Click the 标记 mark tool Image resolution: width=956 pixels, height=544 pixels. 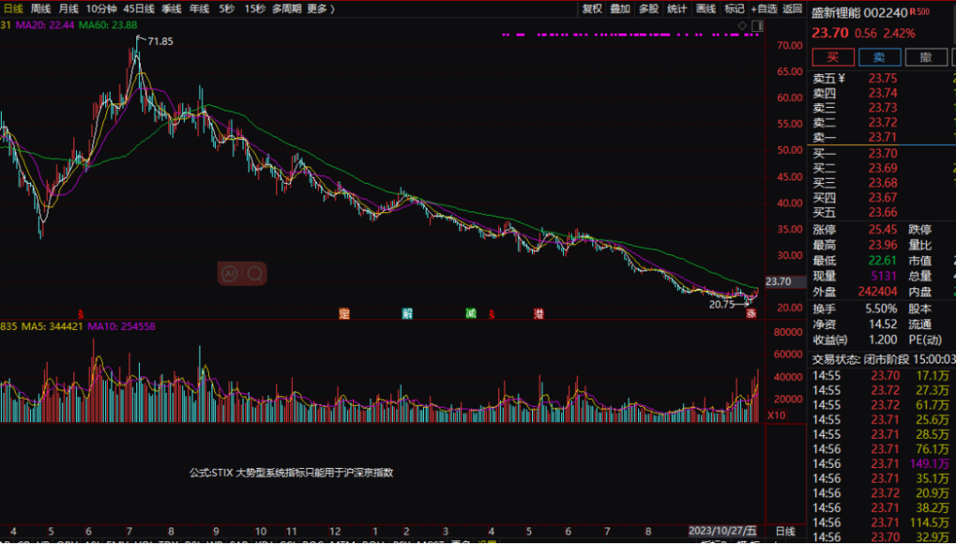735,9
